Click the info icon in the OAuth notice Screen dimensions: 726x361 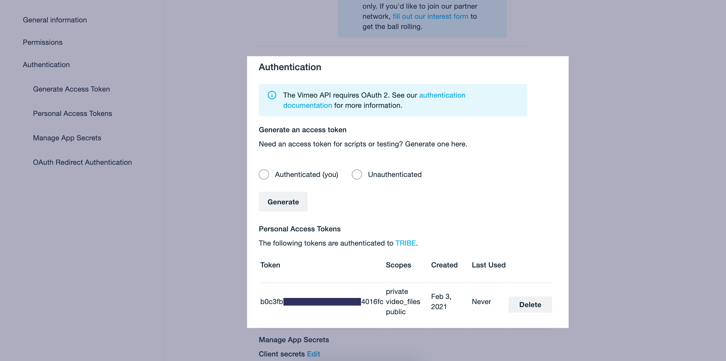click(272, 95)
